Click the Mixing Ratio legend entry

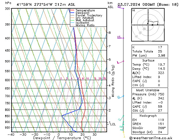coord(83,25)
